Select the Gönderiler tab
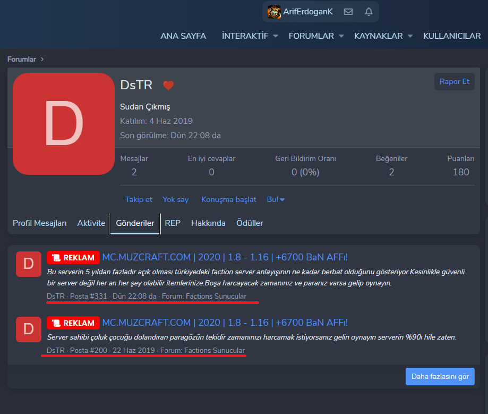 [x=135, y=223]
